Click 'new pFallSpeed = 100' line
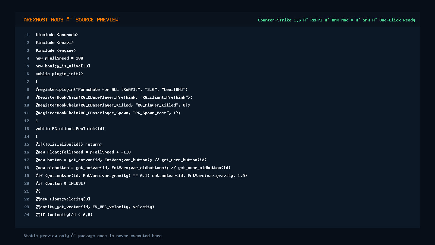Image resolution: width=435 pixels, height=245 pixels. click(x=59, y=58)
